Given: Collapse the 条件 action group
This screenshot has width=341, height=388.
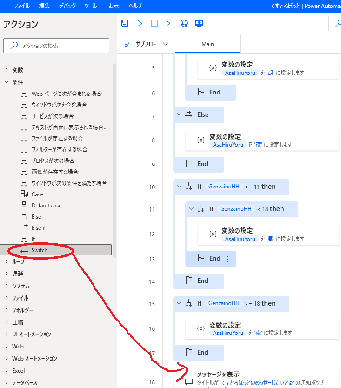Looking at the screenshot, I should click(x=7, y=82).
